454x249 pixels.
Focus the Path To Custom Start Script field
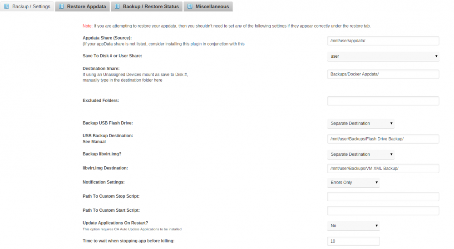tap(383, 211)
